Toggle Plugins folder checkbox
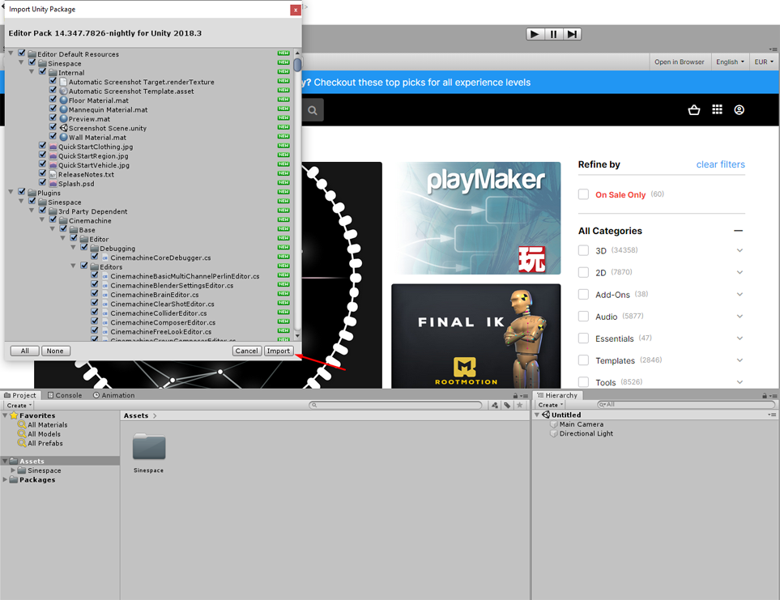This screenshot has width=780, height=600. pyautogui.click(x=22, y=191)
